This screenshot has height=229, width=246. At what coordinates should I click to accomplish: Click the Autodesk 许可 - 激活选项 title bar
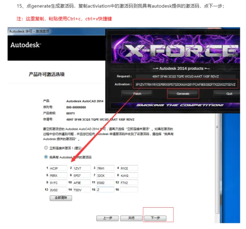click(57, 31)
